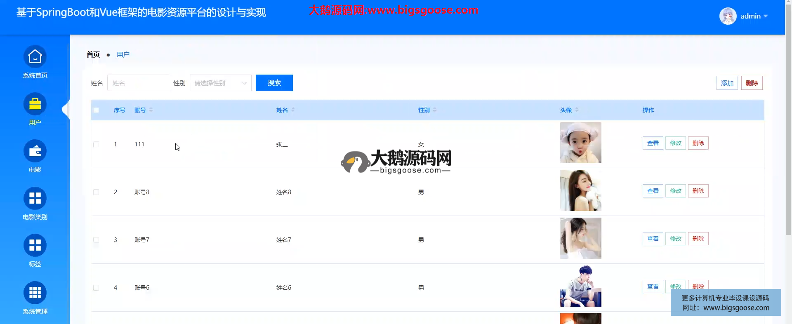
Task: Click the admin avatar icon in header
Action: pos(728,16)
